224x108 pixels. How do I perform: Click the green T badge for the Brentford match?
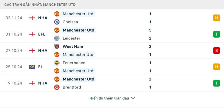pyautogui.click(x=216, y=83)
